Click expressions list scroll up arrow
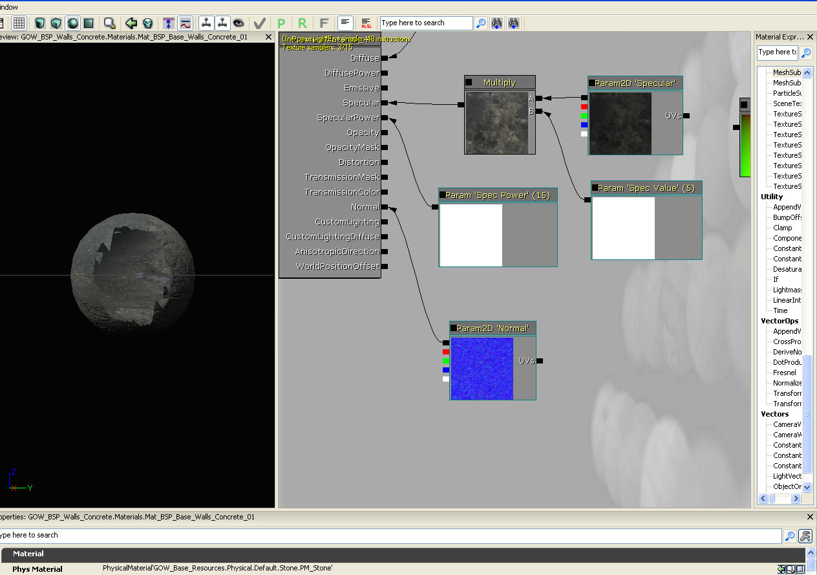The height and width of the screenshot is (575, 817). [807, 72]
